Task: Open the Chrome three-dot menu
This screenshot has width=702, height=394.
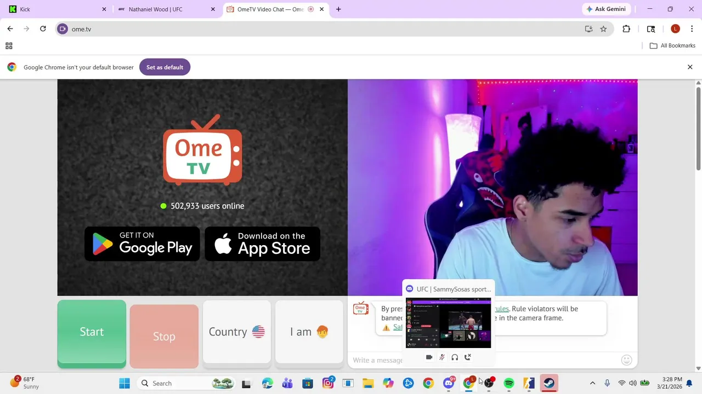Action: coord(691,29)
